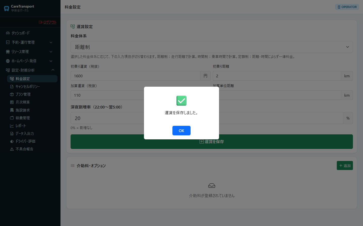The image size is (363, 226).
Task: Click the km unit label of 加算単位距離
Action: click(347, 95)
